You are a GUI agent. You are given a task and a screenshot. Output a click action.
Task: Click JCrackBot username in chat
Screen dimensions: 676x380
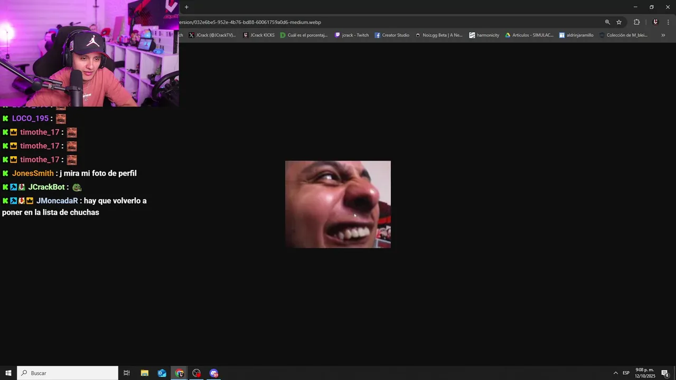(x=46, y=187)
